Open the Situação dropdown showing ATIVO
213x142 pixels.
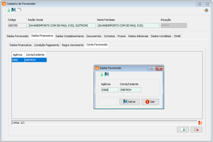tap(174, 25)
